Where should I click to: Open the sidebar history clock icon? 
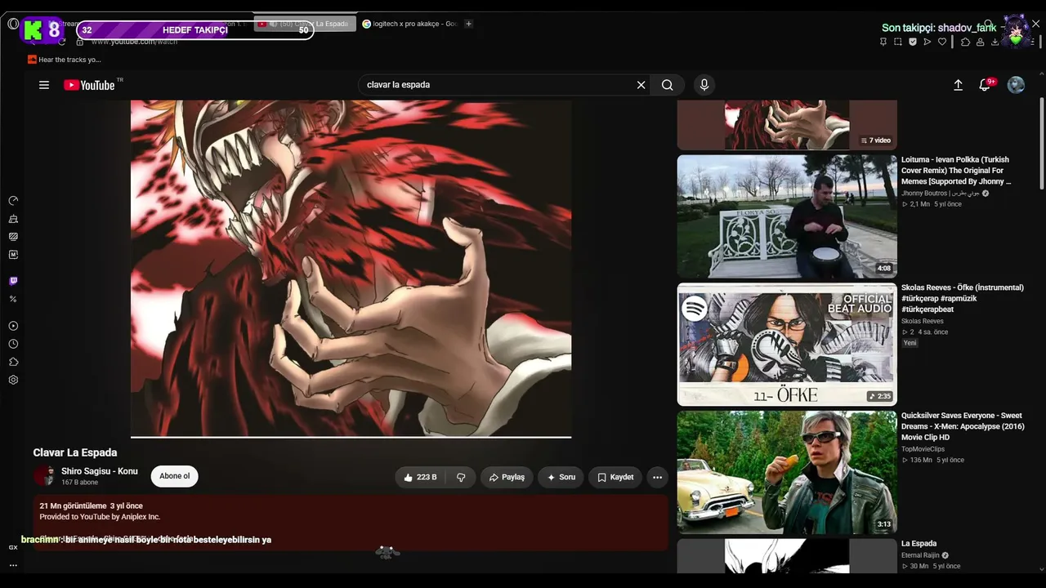click(13, 344)
